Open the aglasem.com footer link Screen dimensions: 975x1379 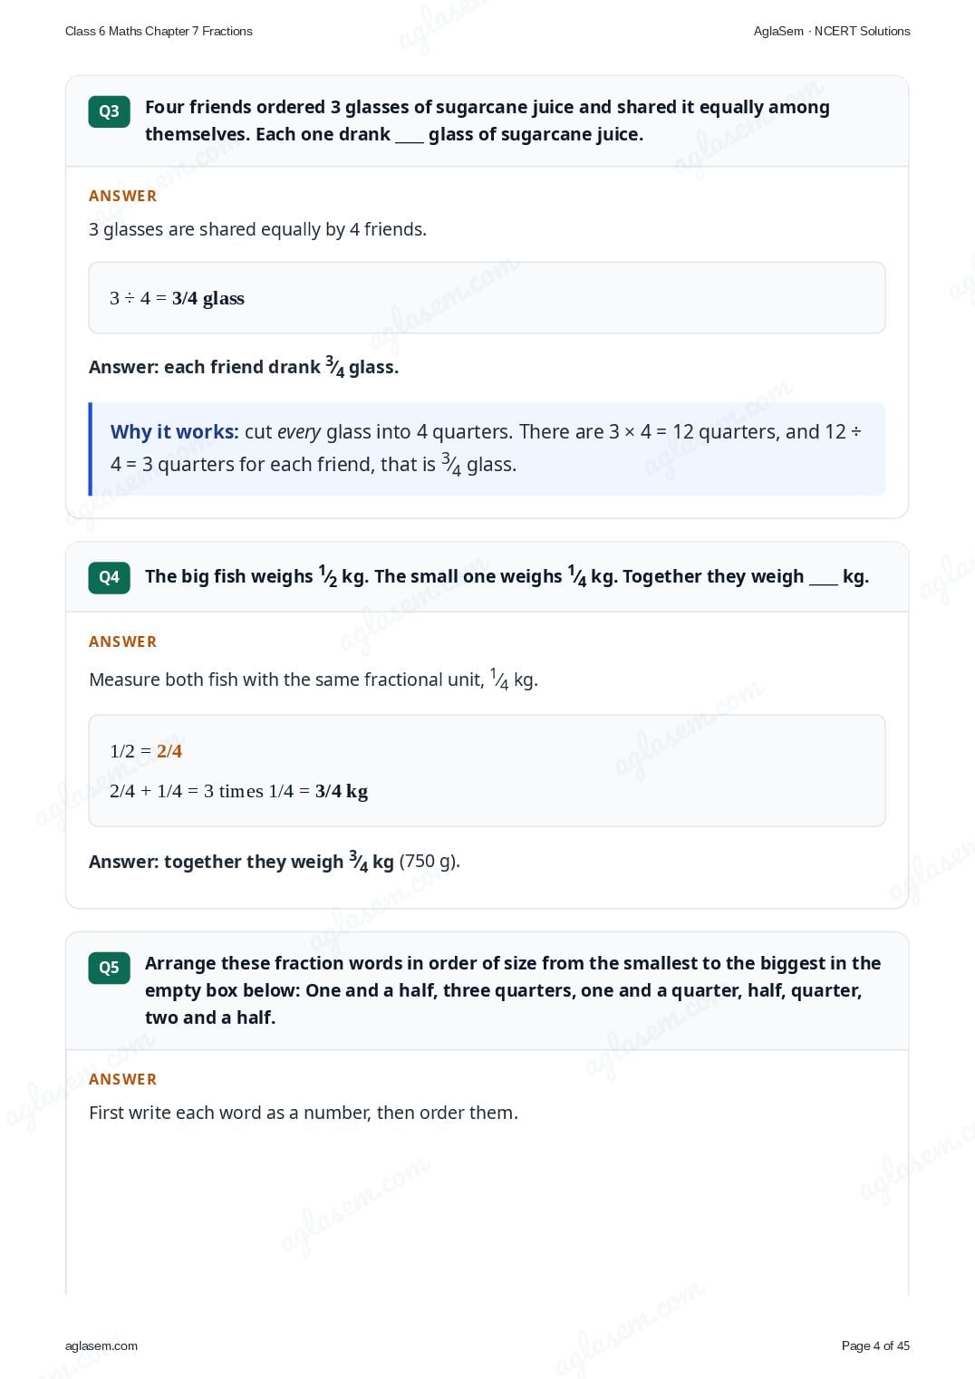[101, 1345]
